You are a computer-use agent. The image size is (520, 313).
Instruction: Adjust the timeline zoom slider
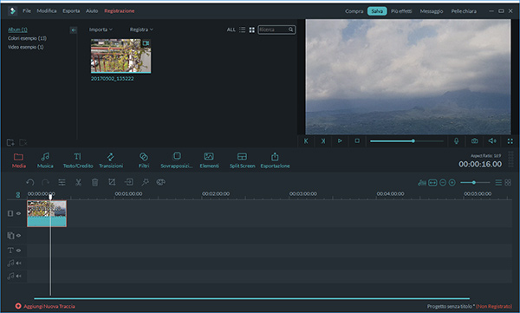tap(475, 183)
